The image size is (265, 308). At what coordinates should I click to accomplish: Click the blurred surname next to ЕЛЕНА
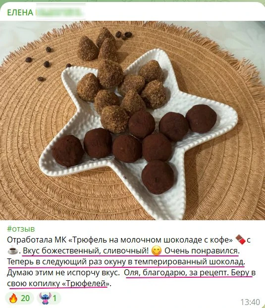60,12
